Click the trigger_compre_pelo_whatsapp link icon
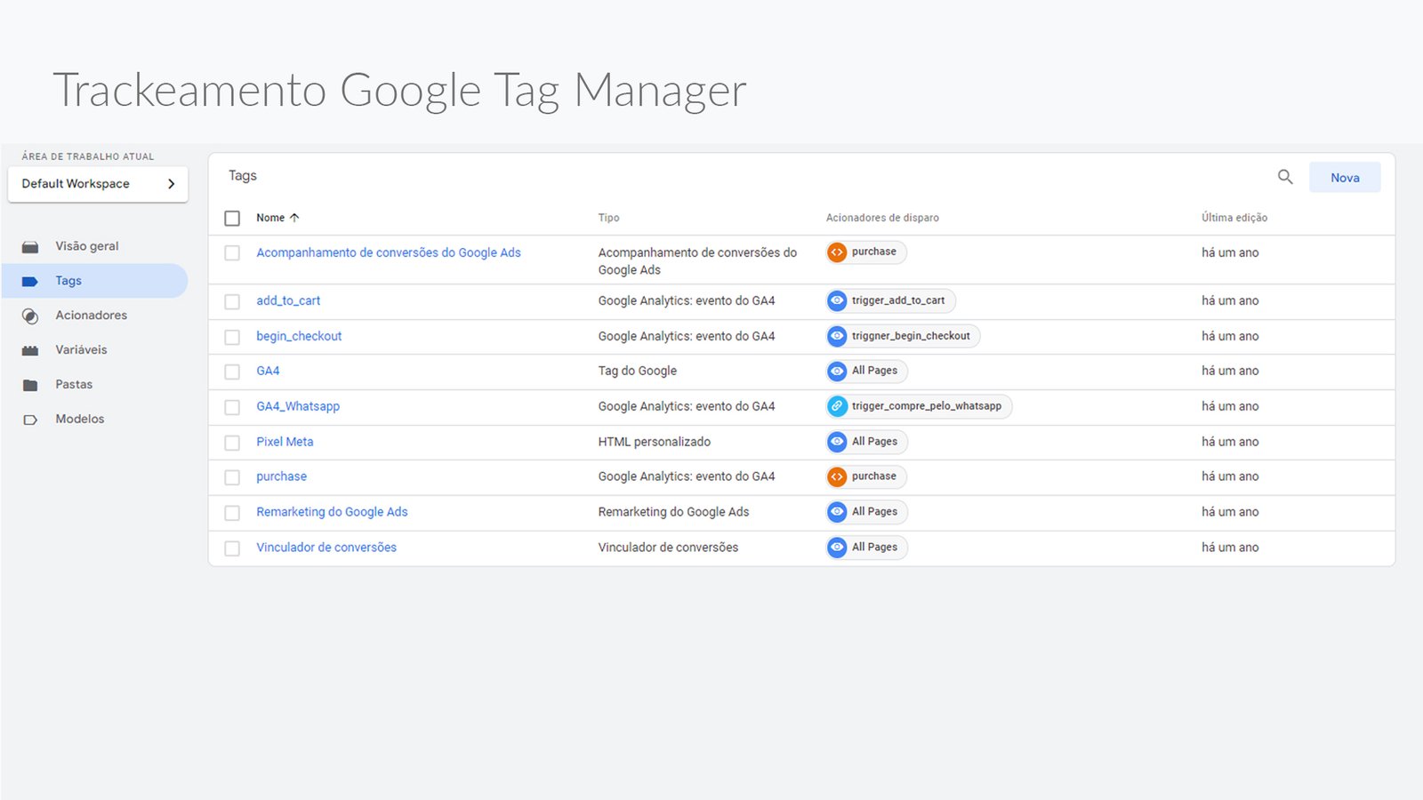Image resolution: width=1423 pixels, height=800 pixels. pyautogui.click(x=837, y=406)
